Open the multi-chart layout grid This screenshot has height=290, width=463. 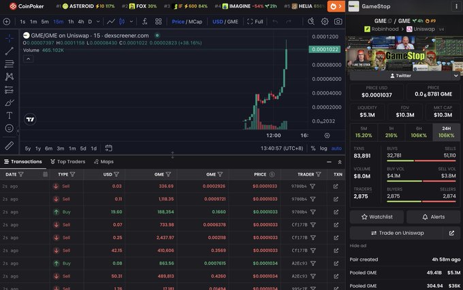coord(159,22)
